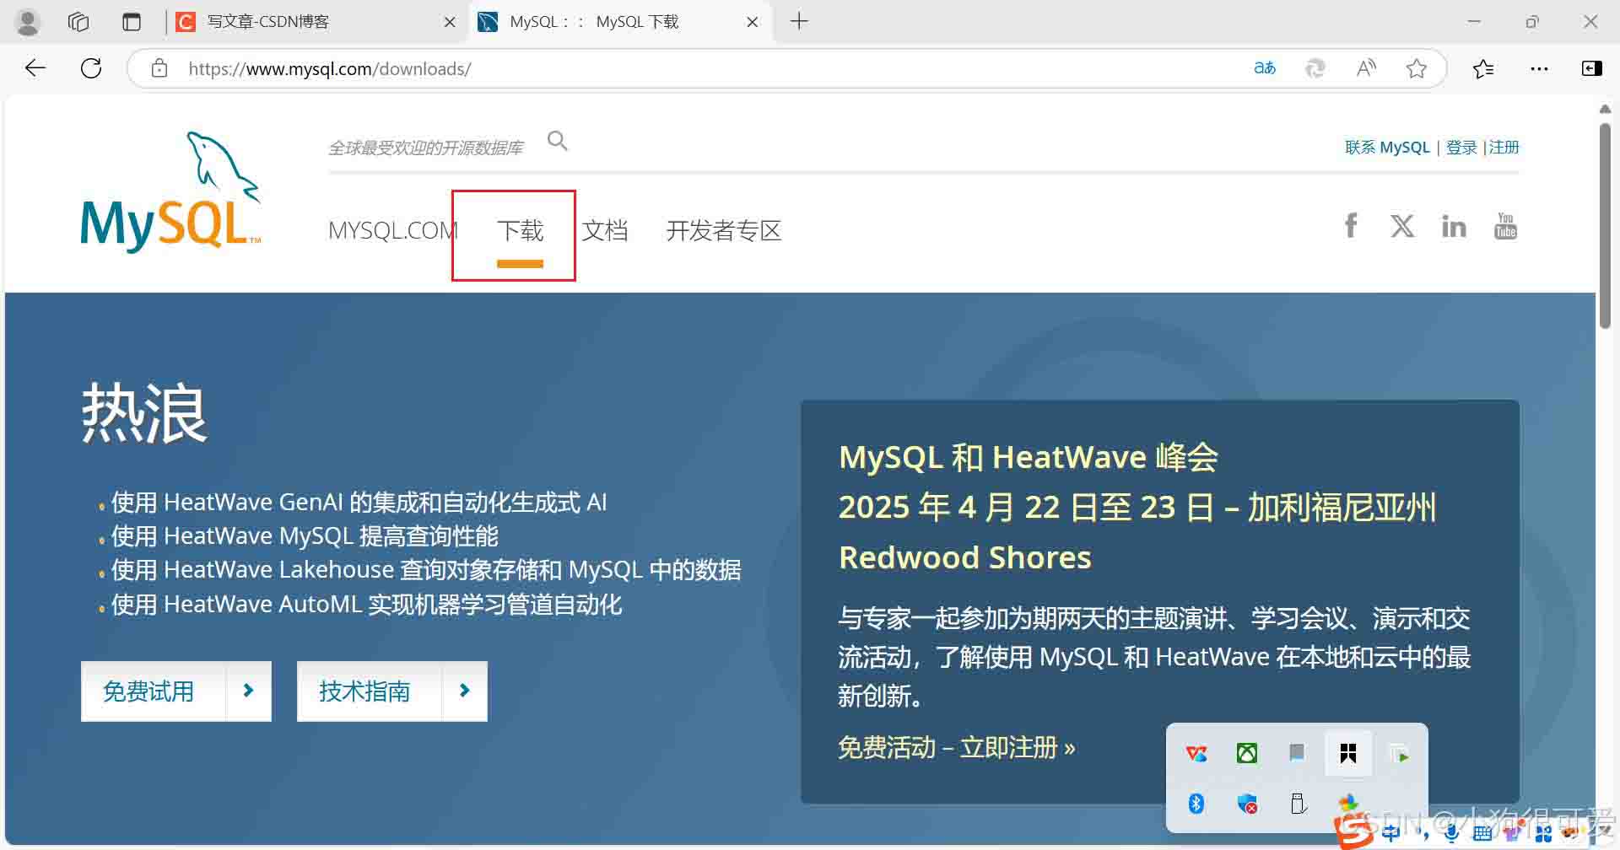Open the Workspaces icon in title bar
Viewport: 1620px width, 850px height.
78,22
